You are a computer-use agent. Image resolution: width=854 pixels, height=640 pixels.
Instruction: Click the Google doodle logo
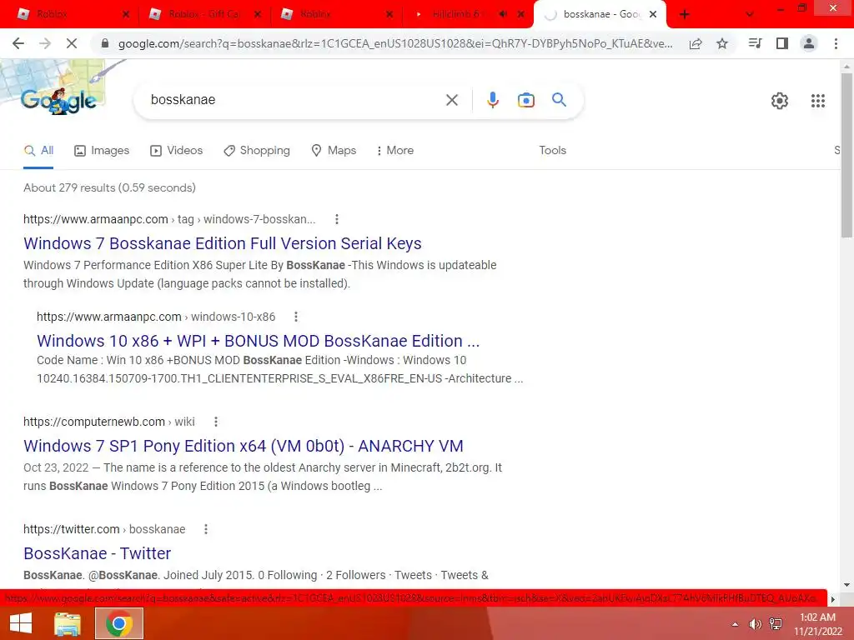tap(59, 101)
